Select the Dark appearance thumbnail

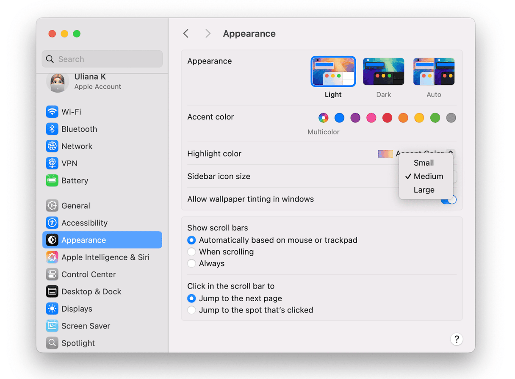[383, 72]
